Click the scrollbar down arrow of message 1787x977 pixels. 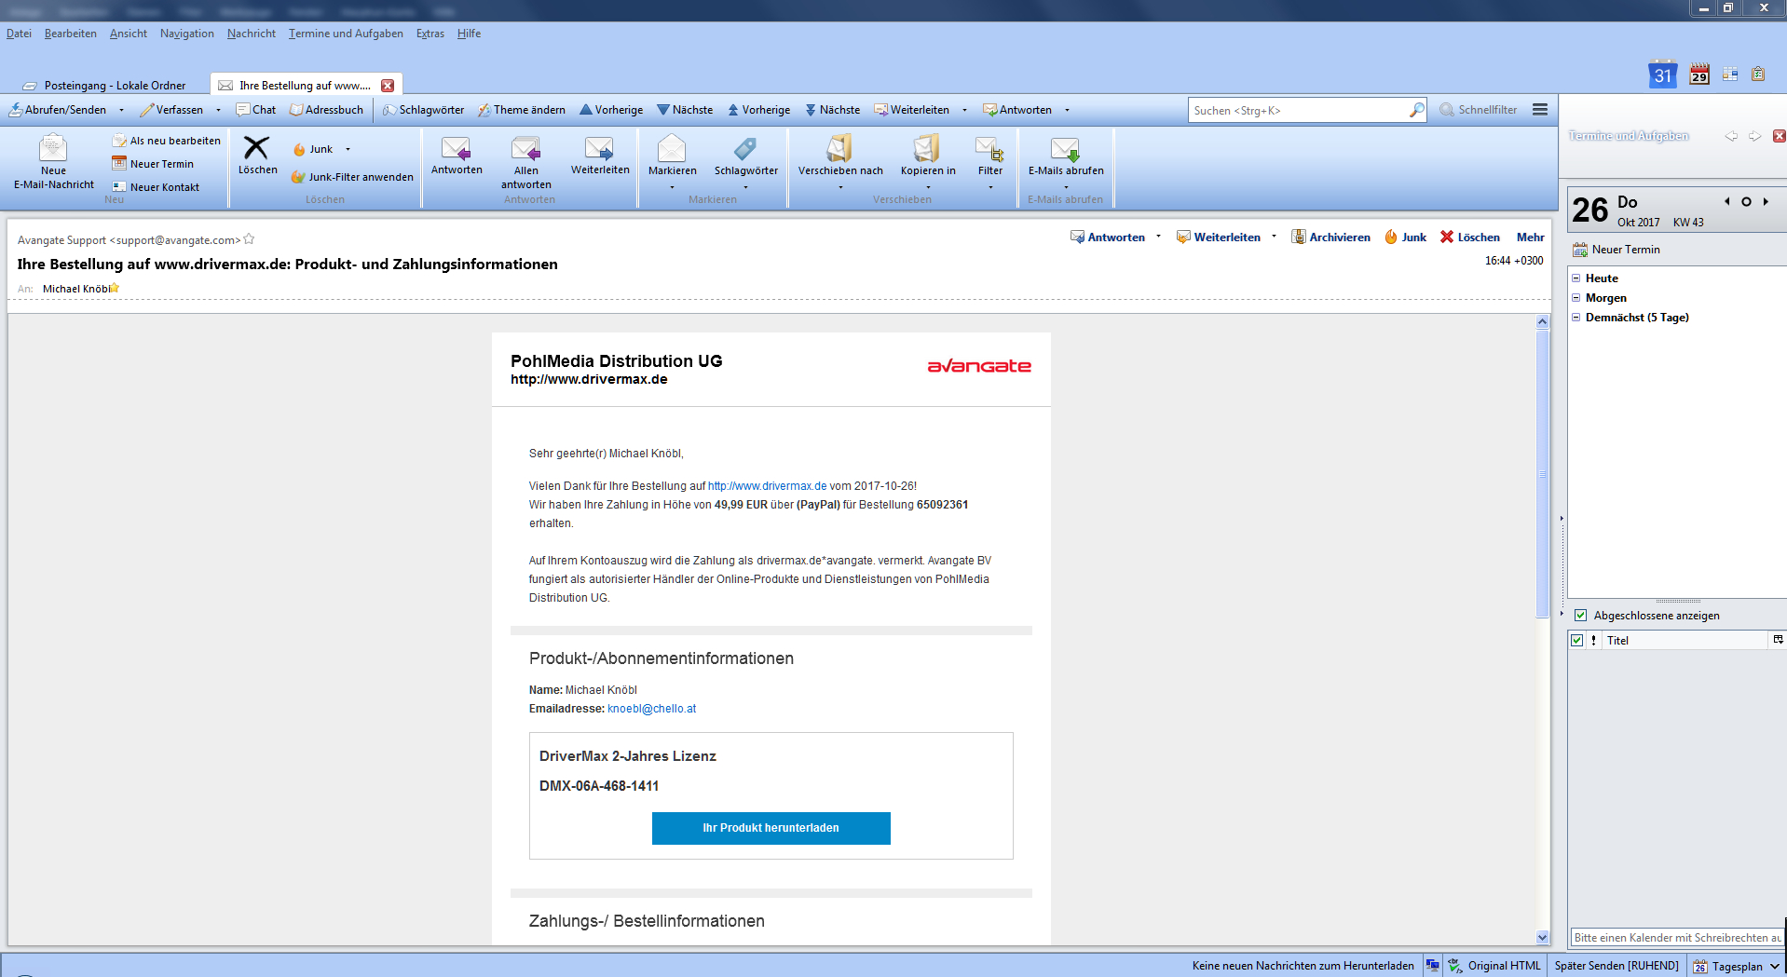[x=1542, y=938]
